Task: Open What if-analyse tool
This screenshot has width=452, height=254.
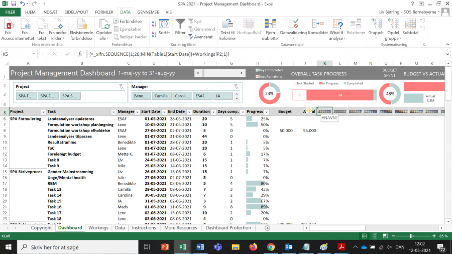Action: coord(337,30)
